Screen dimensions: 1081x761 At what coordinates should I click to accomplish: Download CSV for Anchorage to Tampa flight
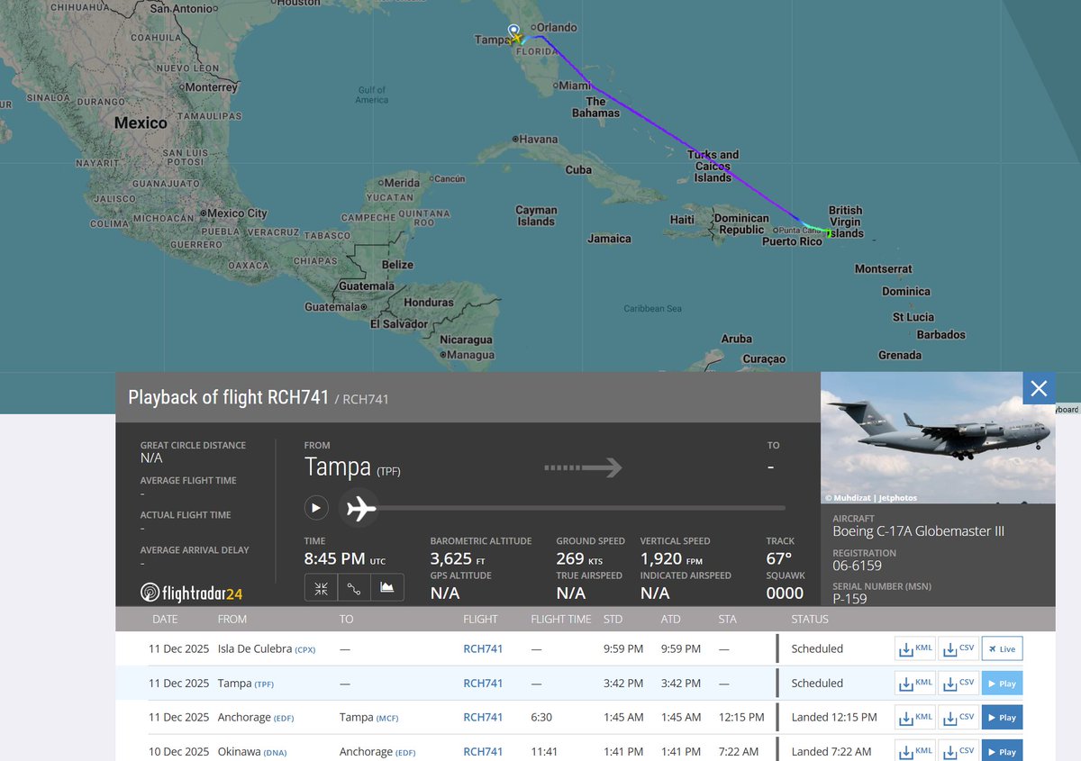958,718
